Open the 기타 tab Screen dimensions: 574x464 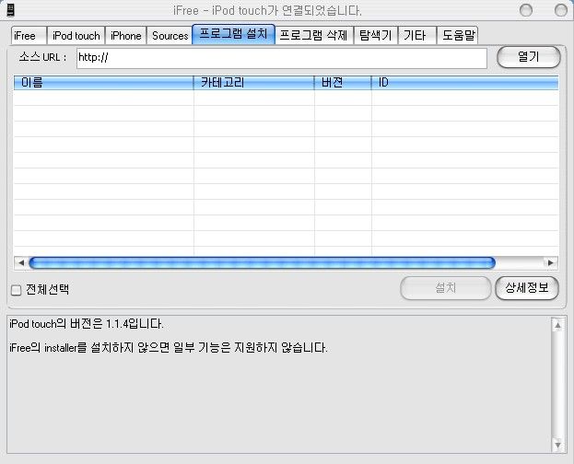pos(417,36)
